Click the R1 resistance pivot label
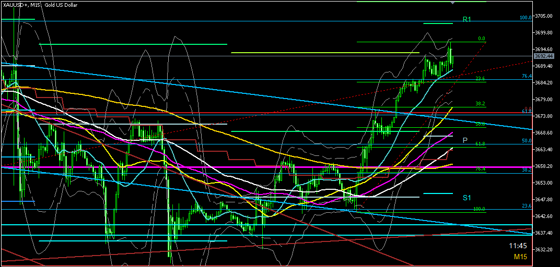The image size is (560, 267). pos(466,19)
